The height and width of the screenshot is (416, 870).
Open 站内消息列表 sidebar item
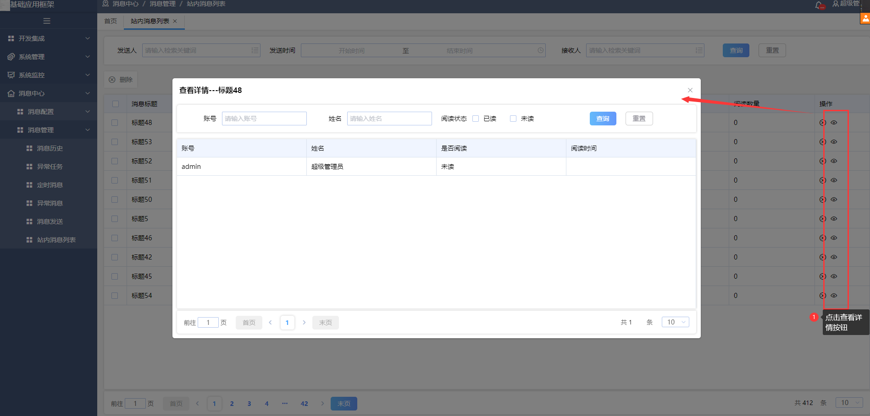[x=49, y=240]
